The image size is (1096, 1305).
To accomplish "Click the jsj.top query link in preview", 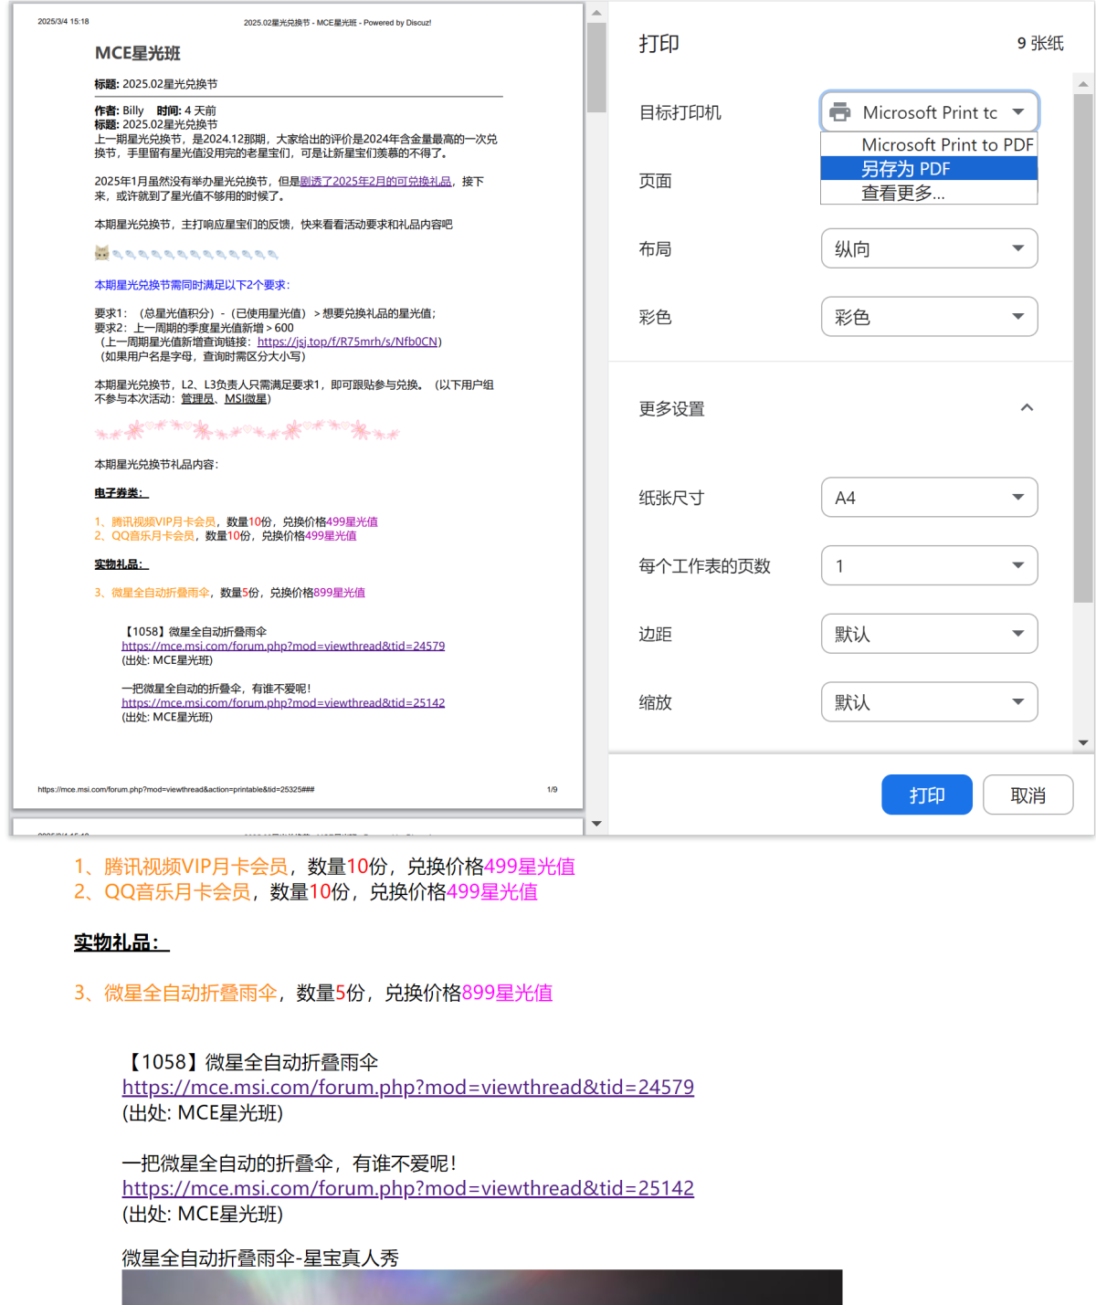I will click(347, 342).
